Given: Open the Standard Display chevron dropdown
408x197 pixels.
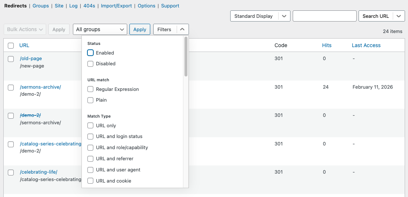Looking at the screenshot, I should (284, 16).
